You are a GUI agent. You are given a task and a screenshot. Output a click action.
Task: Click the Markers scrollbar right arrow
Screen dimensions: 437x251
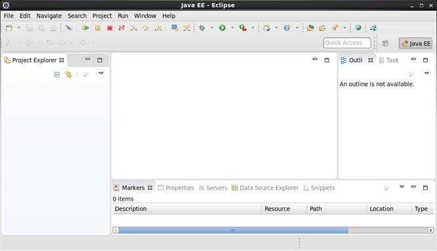(x=430, y=230)
